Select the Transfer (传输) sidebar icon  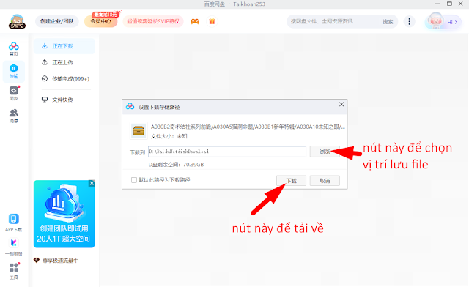[13, 71]
